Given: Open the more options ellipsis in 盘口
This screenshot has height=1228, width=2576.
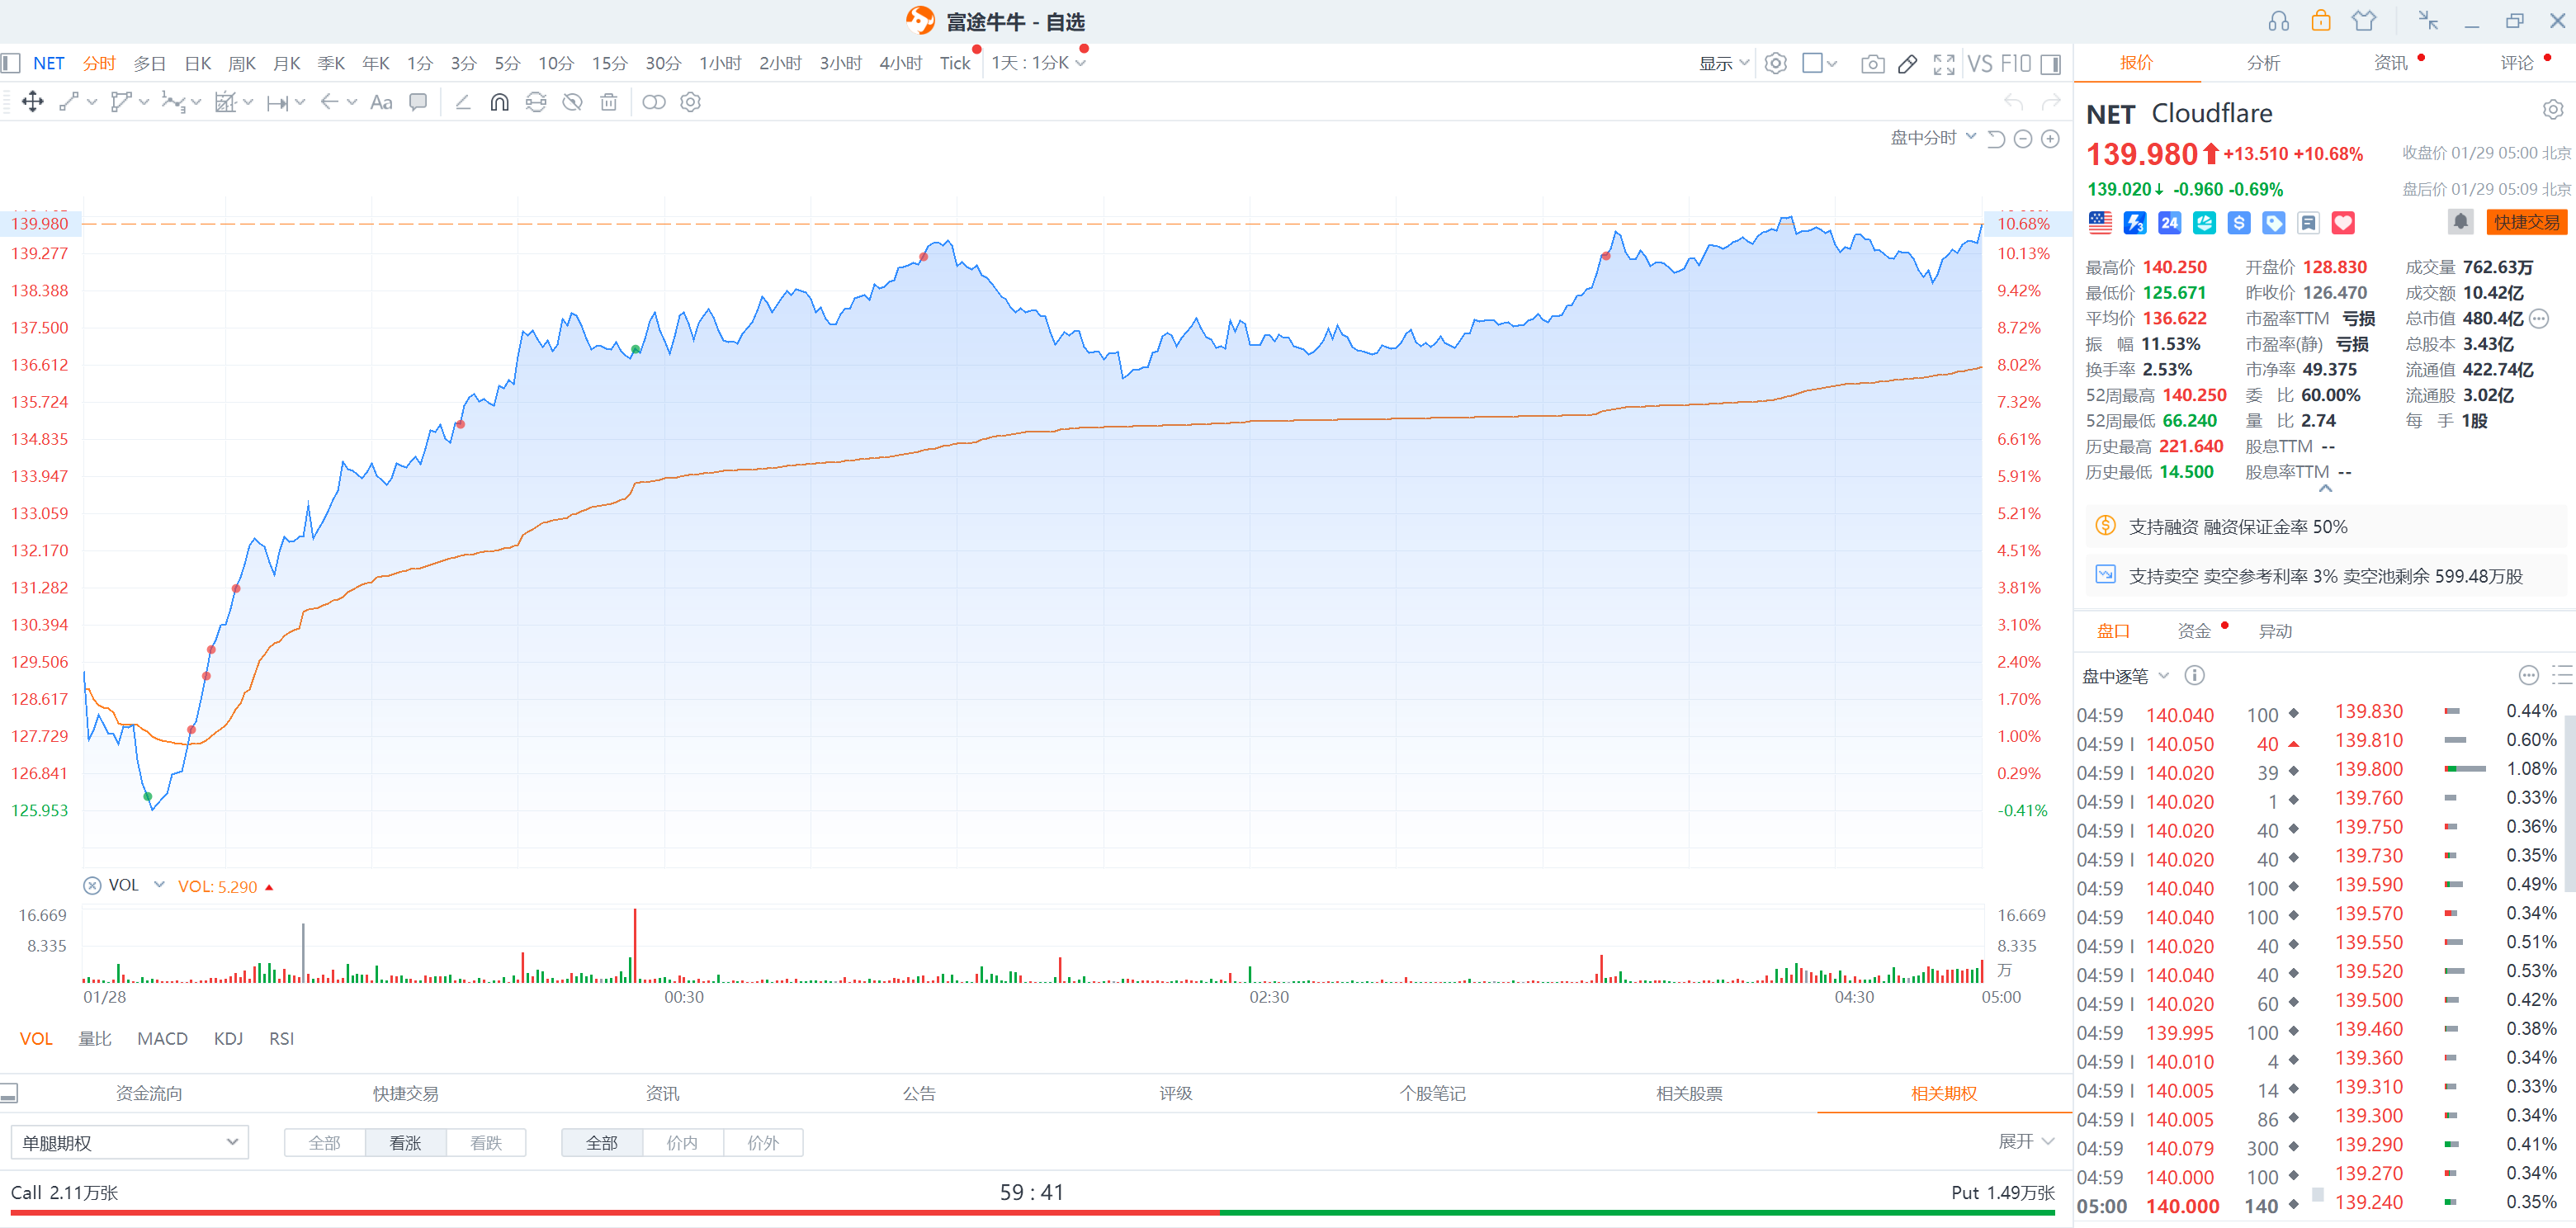Looking at the screenshot, I should click(x=2528, y=675).
